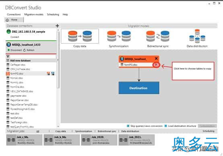Toggle Skip queries/views conversion checkbox
This screenshot has width=223, height=156.
click(x=128, y=126)
